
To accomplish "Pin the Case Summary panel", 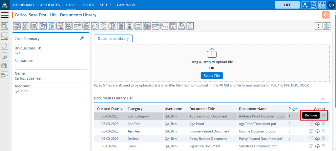I will click(82, 38).
